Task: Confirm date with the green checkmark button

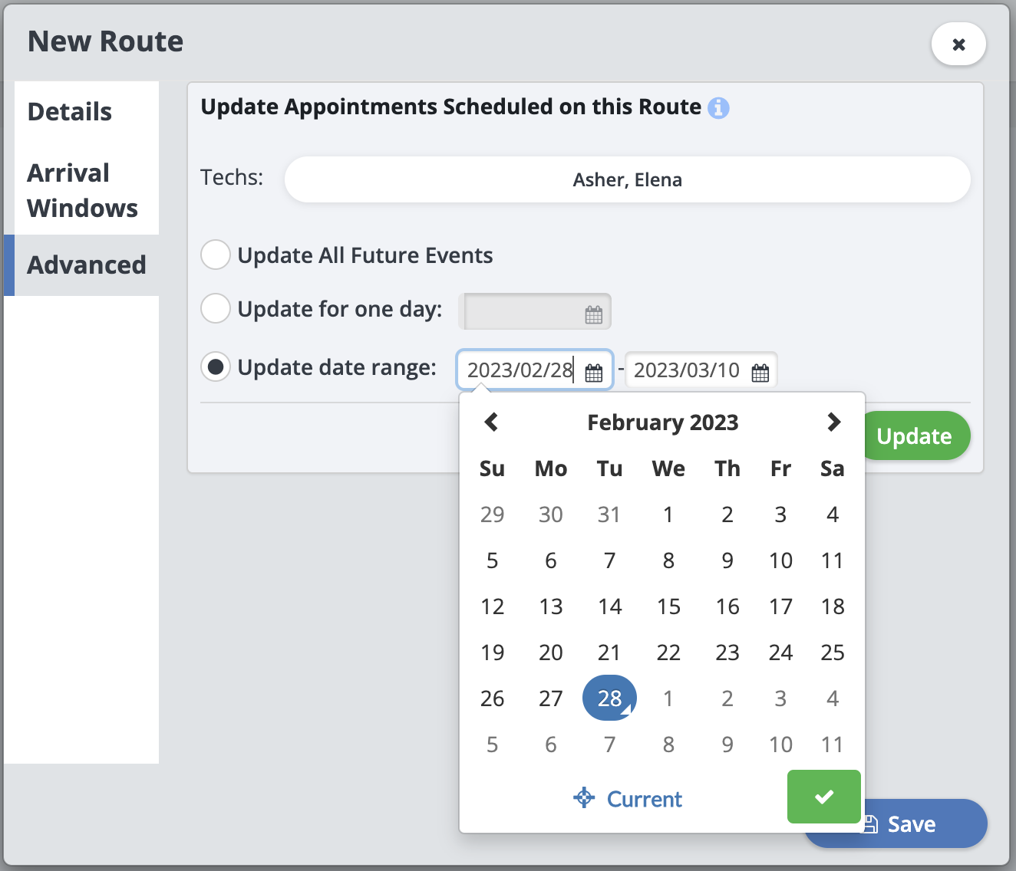Action: (823, 797)
